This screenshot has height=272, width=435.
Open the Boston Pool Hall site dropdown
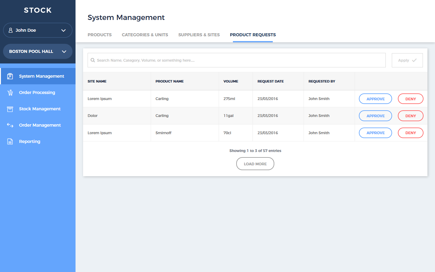(x=64, y=51)
